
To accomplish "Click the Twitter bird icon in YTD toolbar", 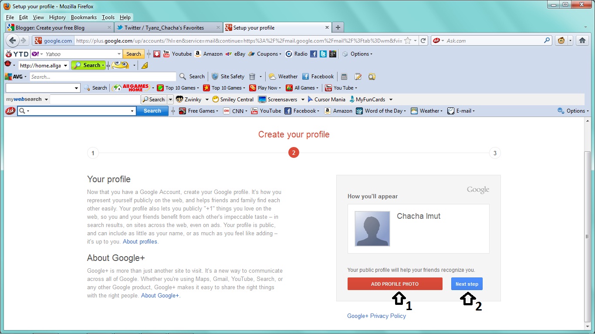I will click(323, 54).
